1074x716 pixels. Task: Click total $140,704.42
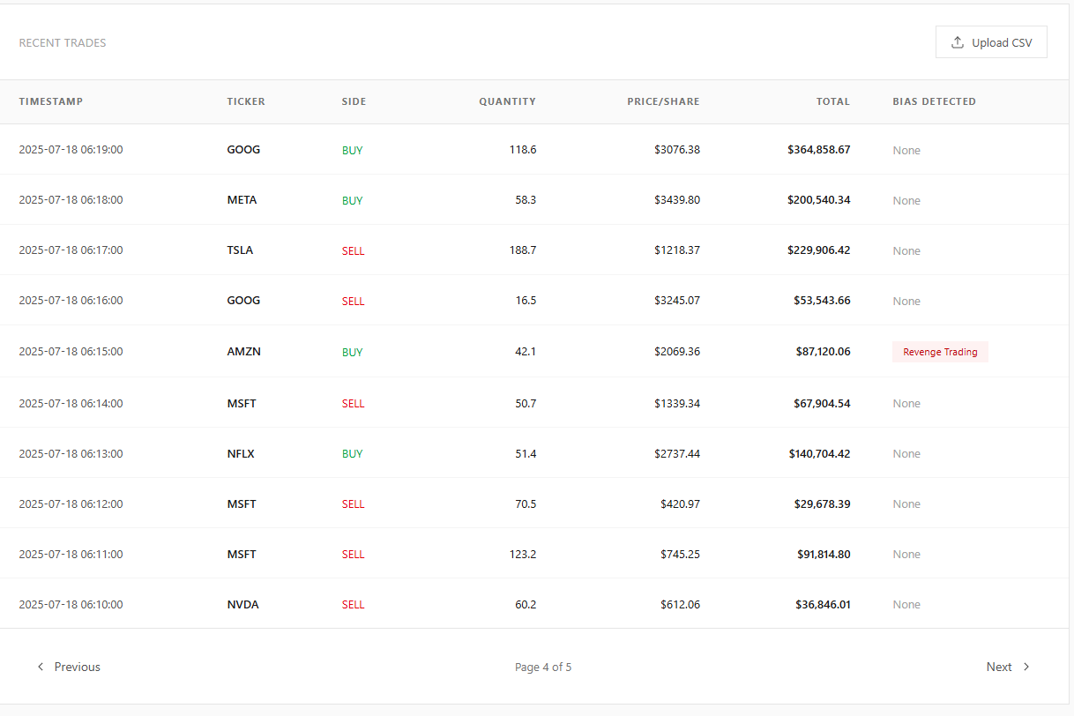coord(819,454)
